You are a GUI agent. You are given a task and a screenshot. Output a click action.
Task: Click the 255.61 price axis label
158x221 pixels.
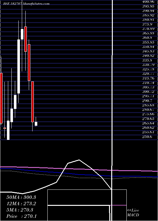pyautogui.click(x=149, y=132)
